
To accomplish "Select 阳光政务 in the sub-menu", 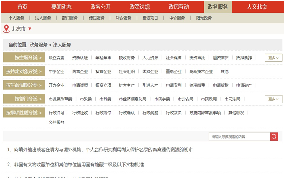I will click(203, 18).
